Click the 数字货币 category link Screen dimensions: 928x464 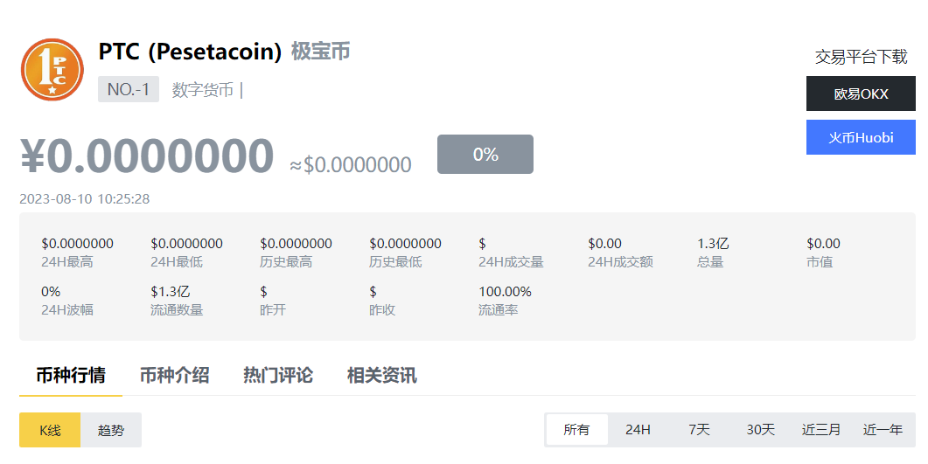point(202,90)
